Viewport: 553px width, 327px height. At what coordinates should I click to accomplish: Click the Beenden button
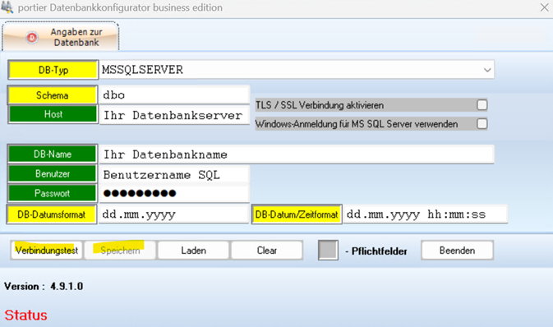point(457,251)
